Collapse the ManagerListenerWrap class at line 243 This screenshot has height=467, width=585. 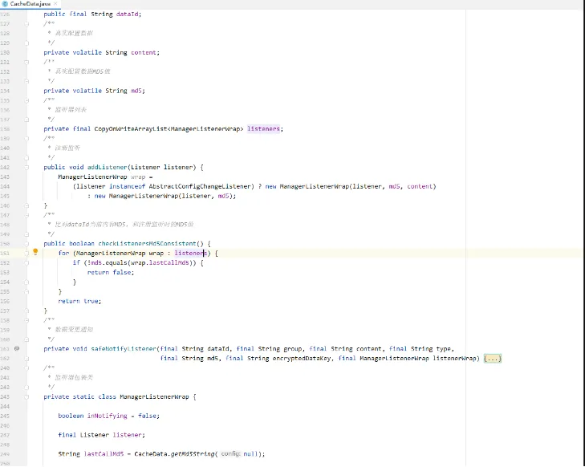click(x=26, y=397)
